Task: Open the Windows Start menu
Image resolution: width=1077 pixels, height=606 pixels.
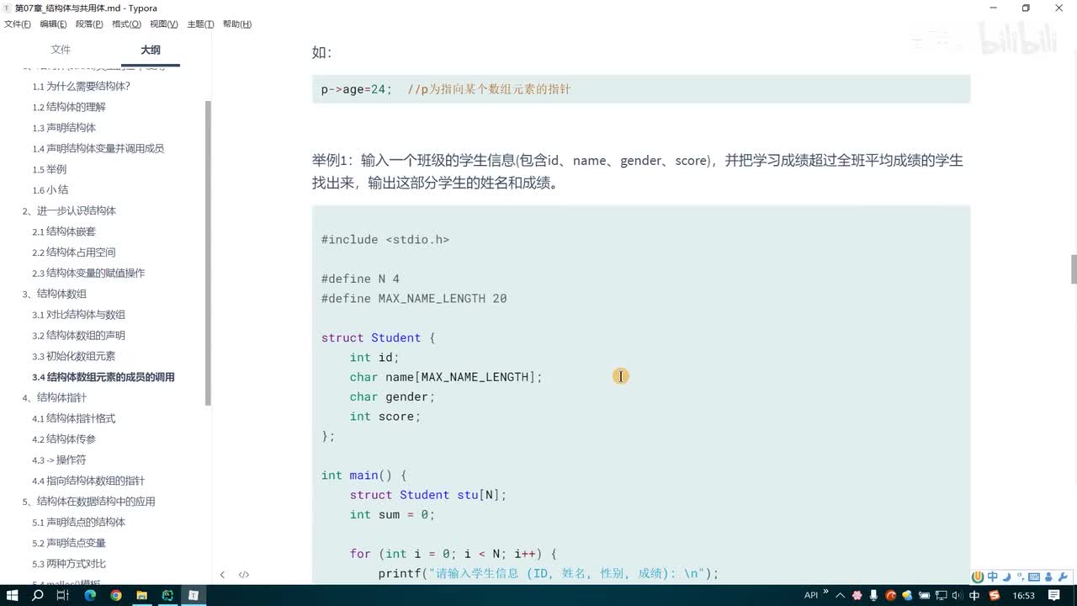Action: click(x=12, y=595)
